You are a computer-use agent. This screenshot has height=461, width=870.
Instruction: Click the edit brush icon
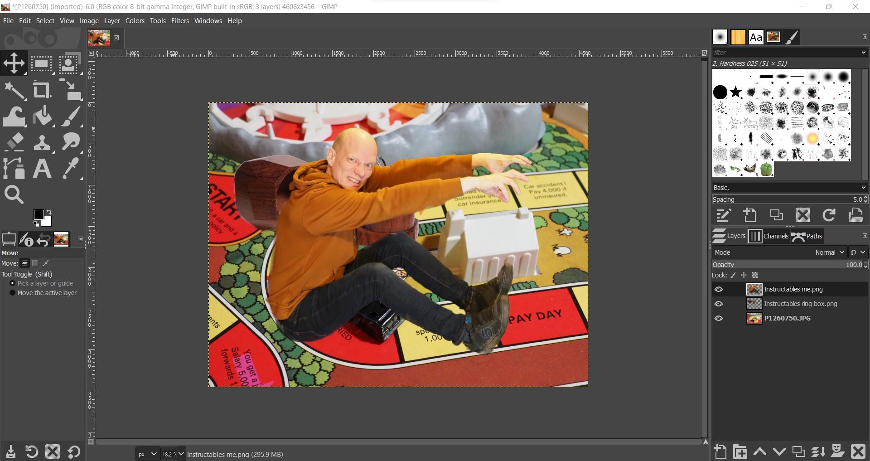point(723,215)
